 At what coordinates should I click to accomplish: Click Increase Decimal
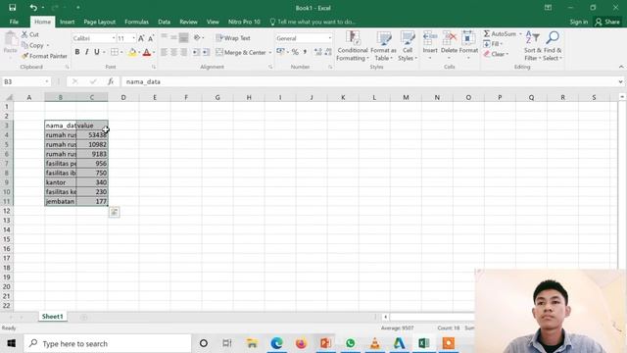pyautogui.click(x=317, y=52)
